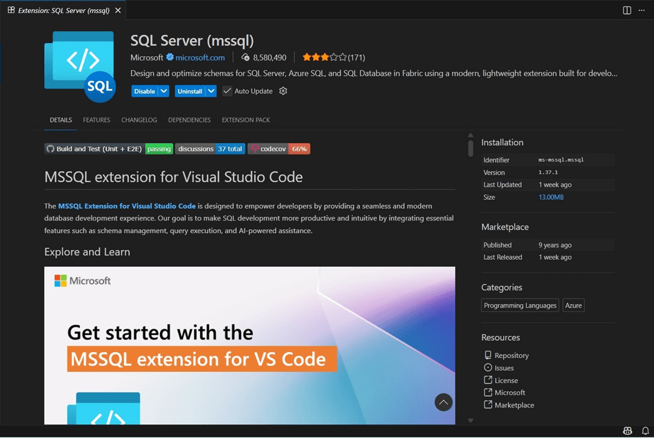This screenshot has height=438, width=654.
Task: Open the Repository resource link
Action: (x=511, y=355)
